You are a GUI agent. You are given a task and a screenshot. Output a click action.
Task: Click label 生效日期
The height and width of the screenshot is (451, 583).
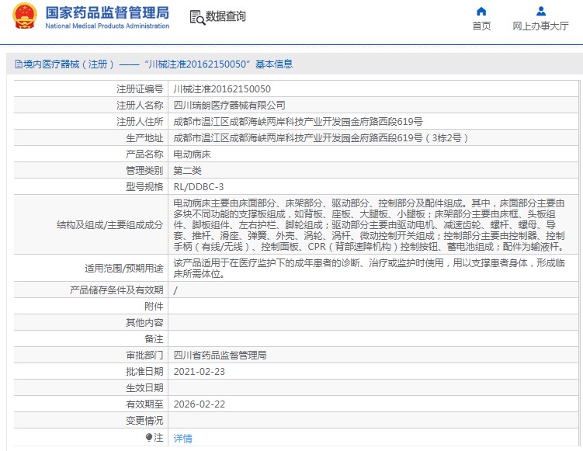(144, 388)
